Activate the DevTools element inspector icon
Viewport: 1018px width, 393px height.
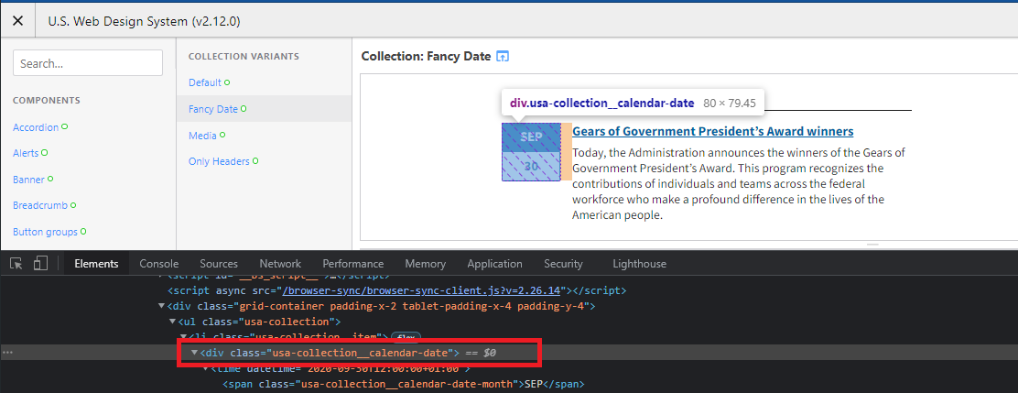coord(17,264)
